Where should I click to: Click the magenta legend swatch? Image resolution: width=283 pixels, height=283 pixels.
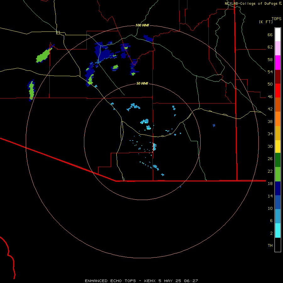click(278, 63)
